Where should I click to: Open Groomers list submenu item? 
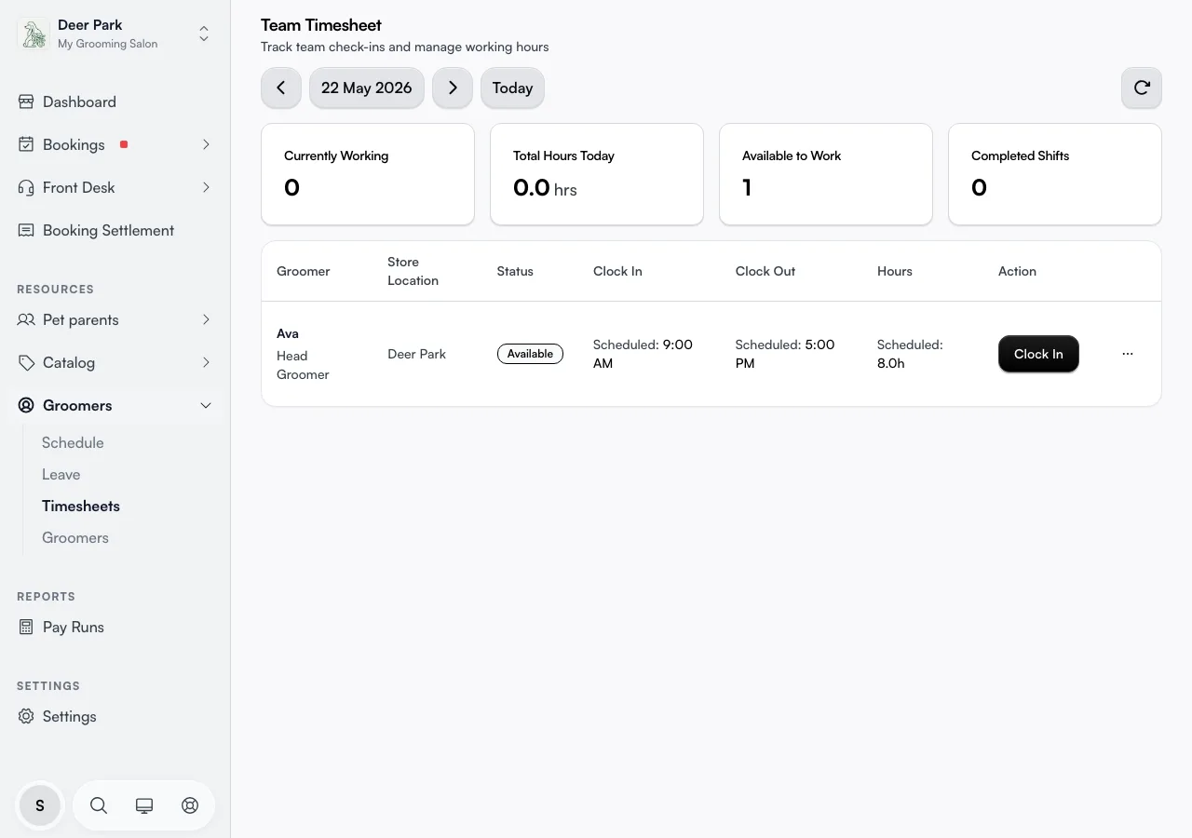tap(75, 537)
